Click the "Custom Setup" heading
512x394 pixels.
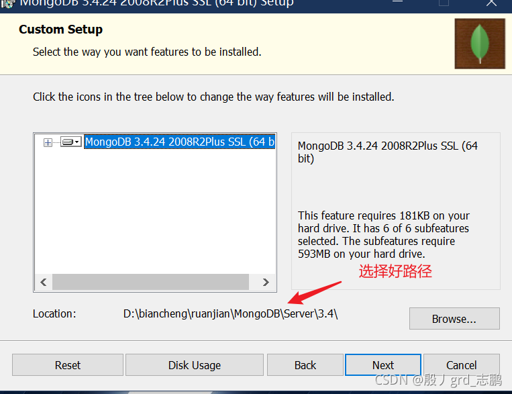coord(61,30)
